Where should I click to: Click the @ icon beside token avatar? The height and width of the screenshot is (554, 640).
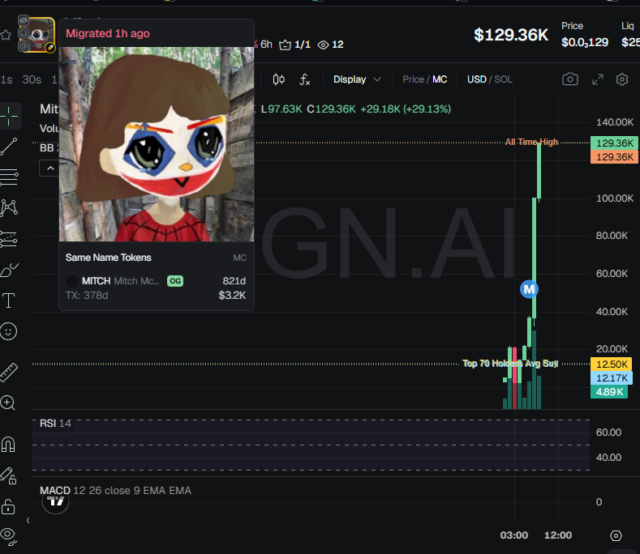pyautogui.click(x=24, y=45)
